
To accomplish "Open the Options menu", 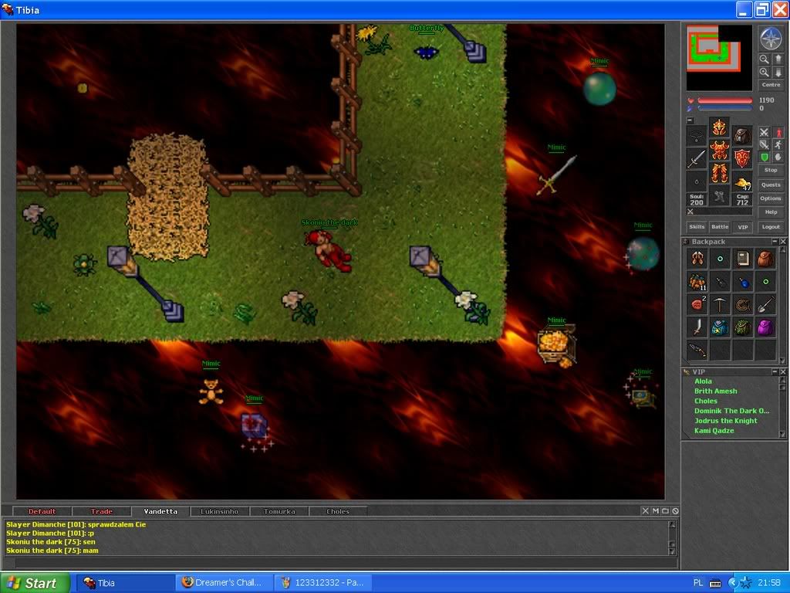I will pyautogui.click(x=771, y=198).
